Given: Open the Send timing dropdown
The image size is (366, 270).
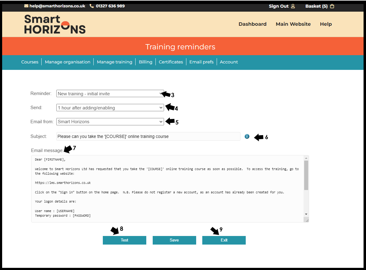Looking at the screenshot, I should pos(110,108).
